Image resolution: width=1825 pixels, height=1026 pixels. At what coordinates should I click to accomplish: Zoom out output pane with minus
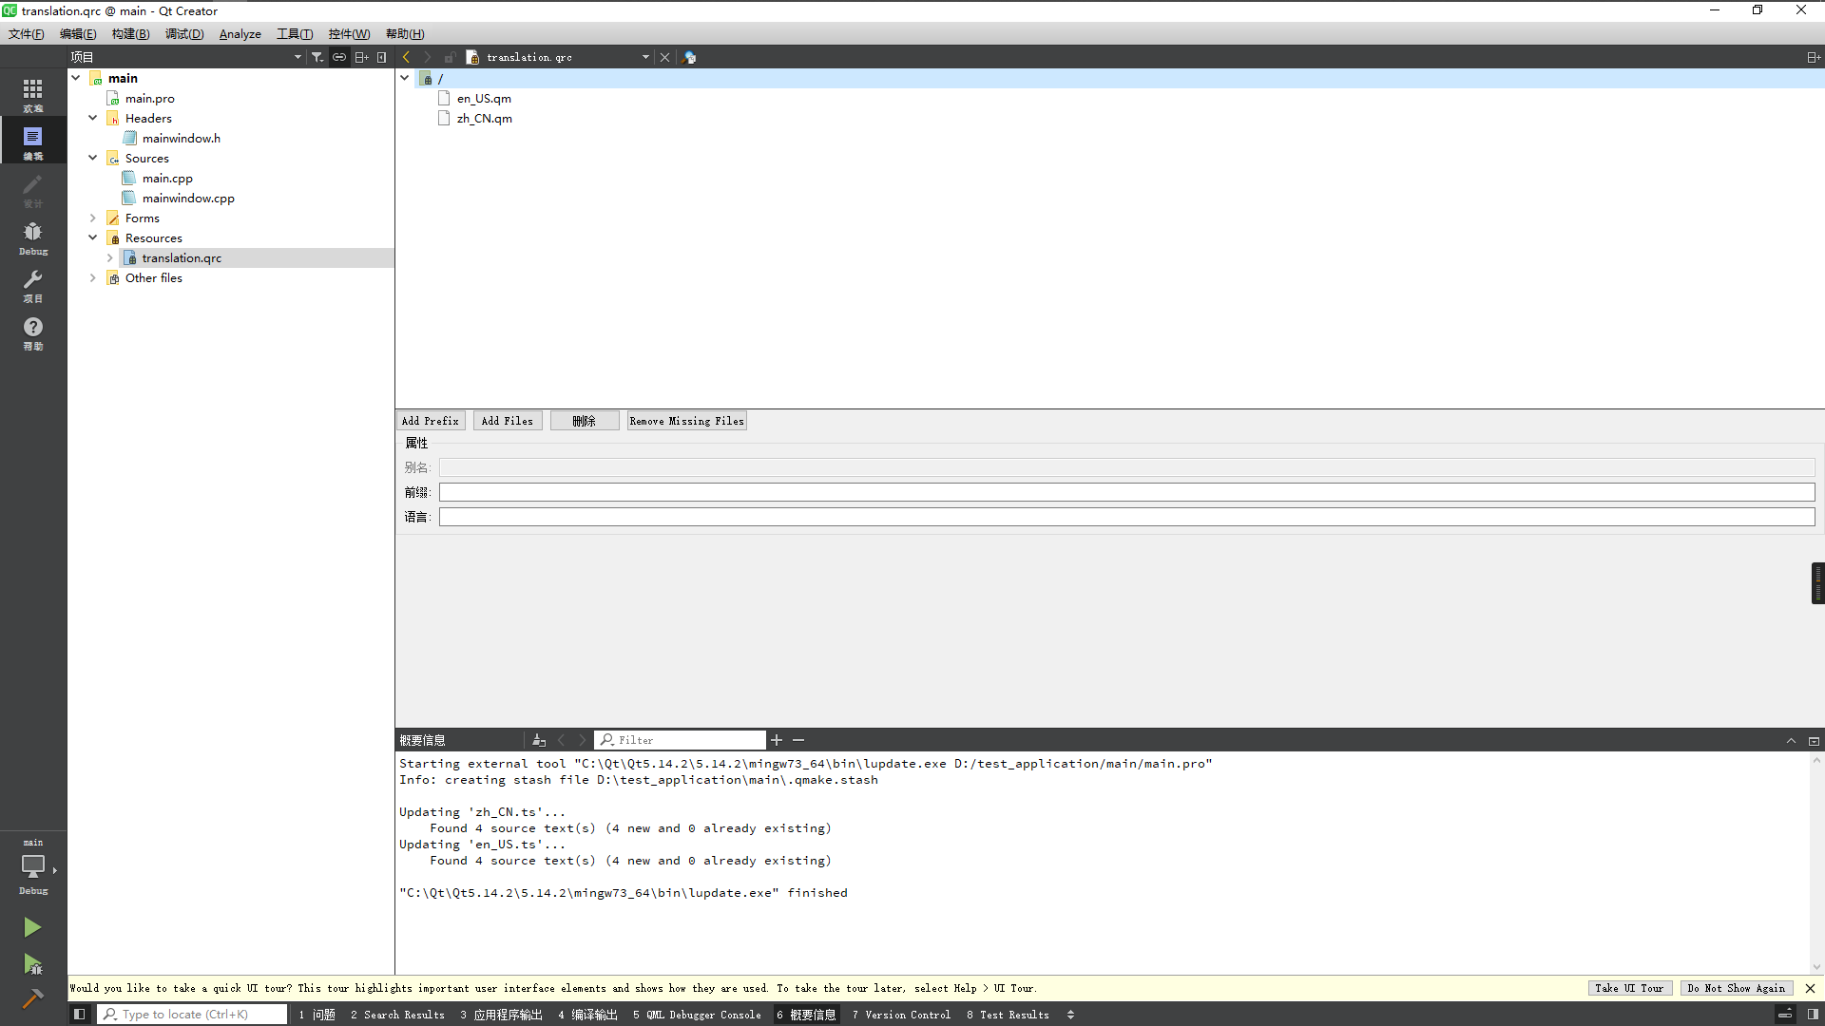point(798,740)
